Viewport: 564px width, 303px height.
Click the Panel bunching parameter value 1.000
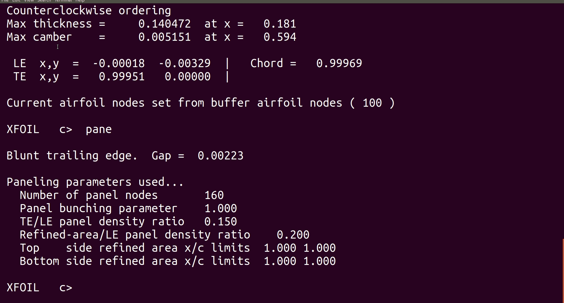220,209
